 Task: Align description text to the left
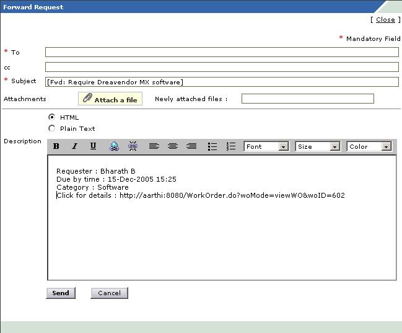pos(154,146)
